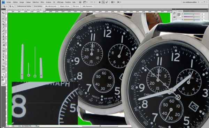Open the status bar document info arrow
209x128 pixels.
click(36, 126)
